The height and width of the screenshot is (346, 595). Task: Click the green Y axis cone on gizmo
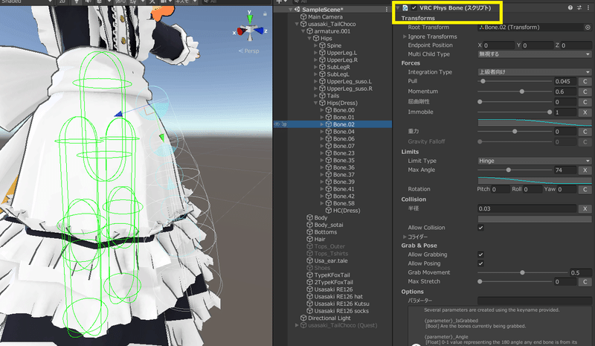click(250, 19)
